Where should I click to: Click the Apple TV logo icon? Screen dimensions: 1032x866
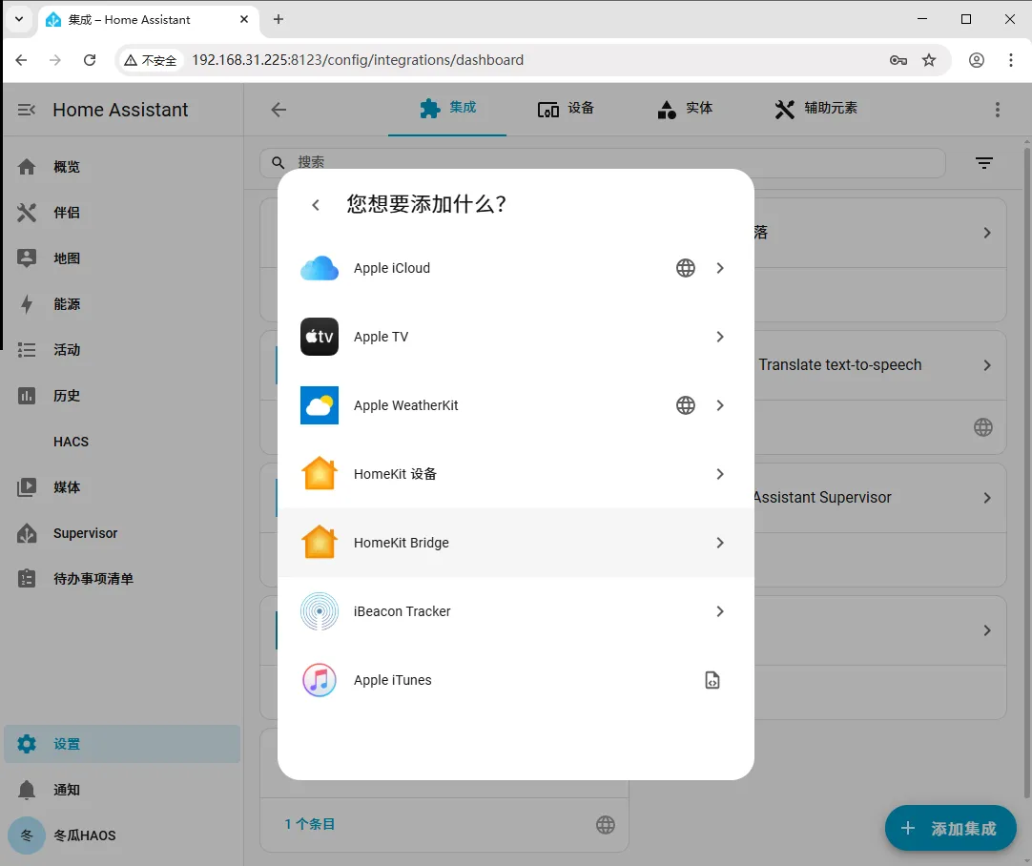coord(320,337)
